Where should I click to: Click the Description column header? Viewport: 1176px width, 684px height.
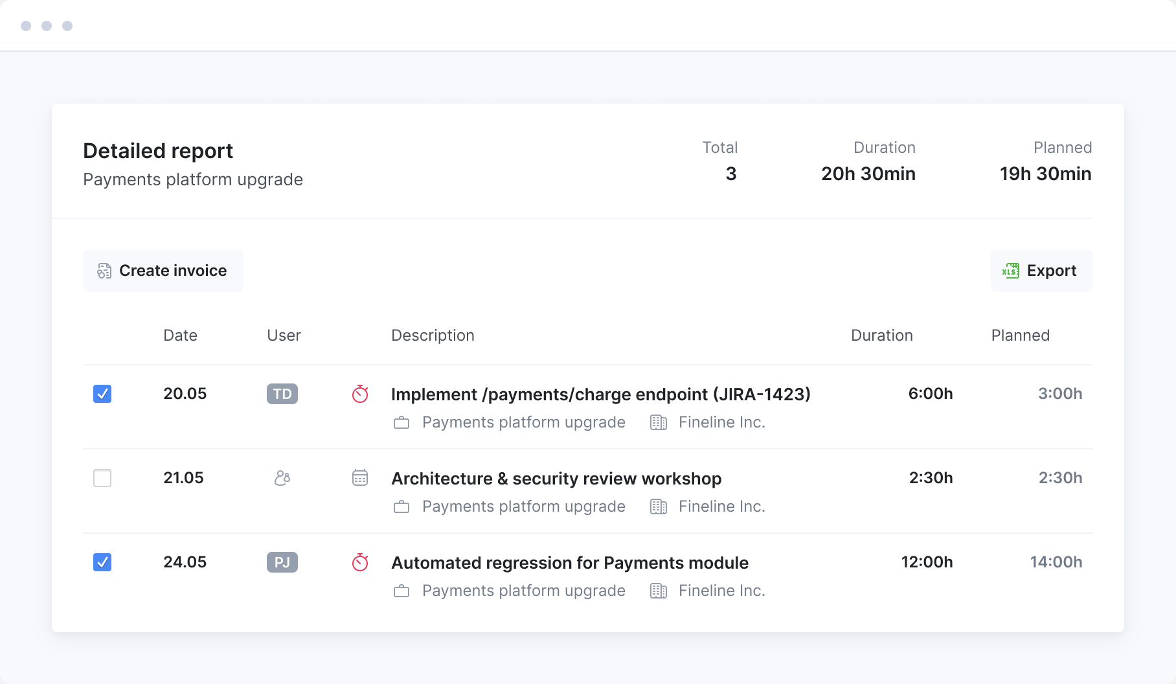tap(433, 336)
